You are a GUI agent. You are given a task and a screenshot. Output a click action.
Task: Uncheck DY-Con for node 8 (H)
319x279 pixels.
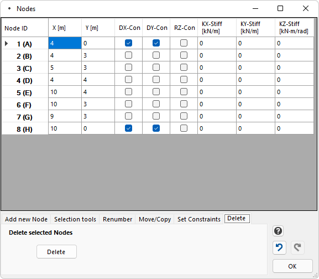point(156,128)
